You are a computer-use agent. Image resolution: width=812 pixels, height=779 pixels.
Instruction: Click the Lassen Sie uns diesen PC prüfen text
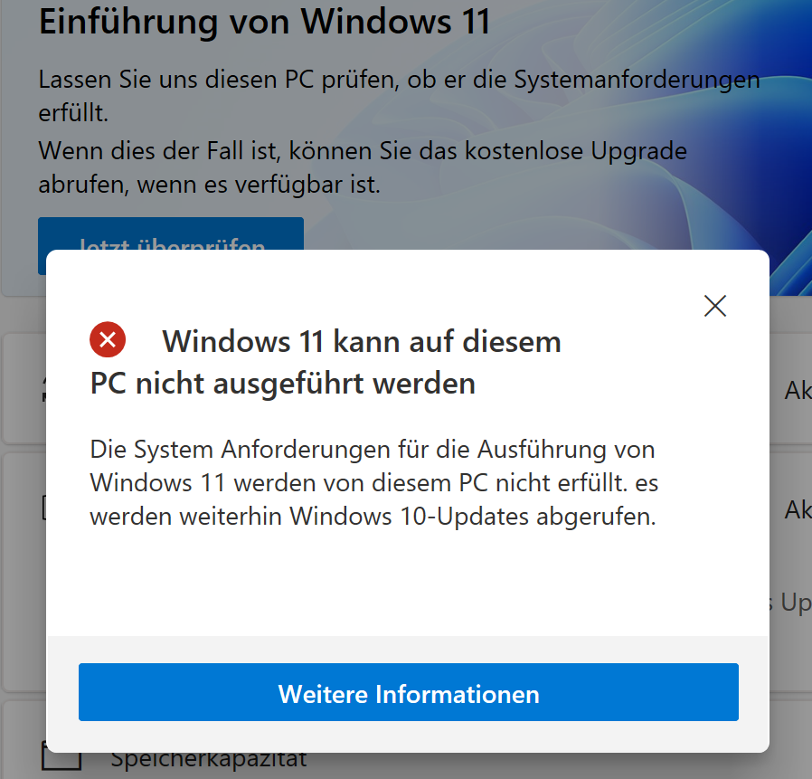coord(399,97)
